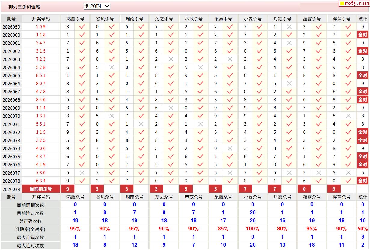Screen dimensions: 370x250
Task: Click the red 0 current kill number under 蕤露杀号
Action: click(304, 189)
